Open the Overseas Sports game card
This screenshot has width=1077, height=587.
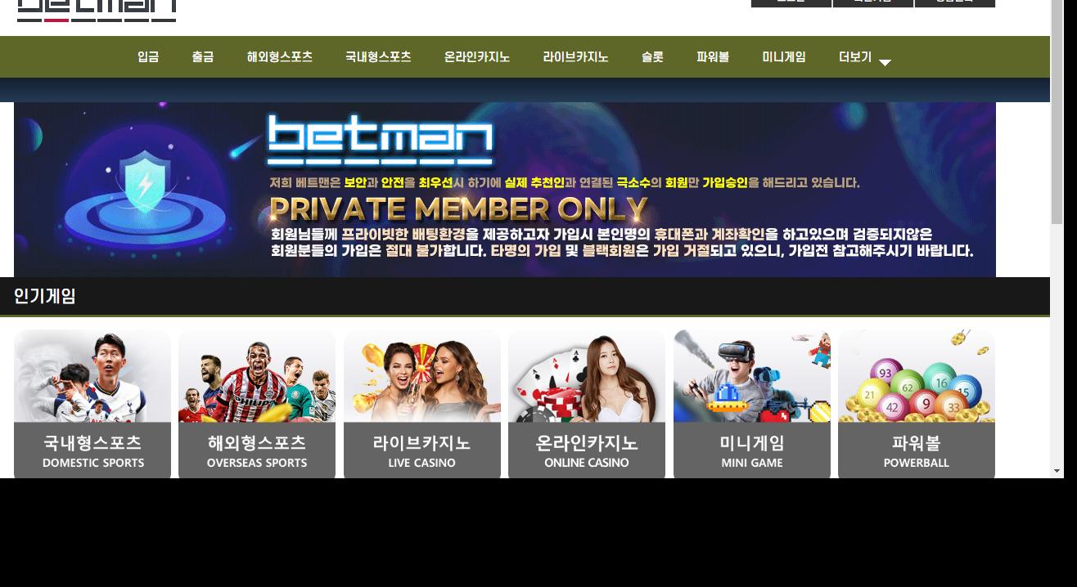(257, 404)
